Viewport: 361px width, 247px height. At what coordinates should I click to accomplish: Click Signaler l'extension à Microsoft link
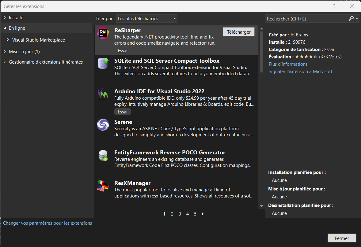(x=300, y=72)
